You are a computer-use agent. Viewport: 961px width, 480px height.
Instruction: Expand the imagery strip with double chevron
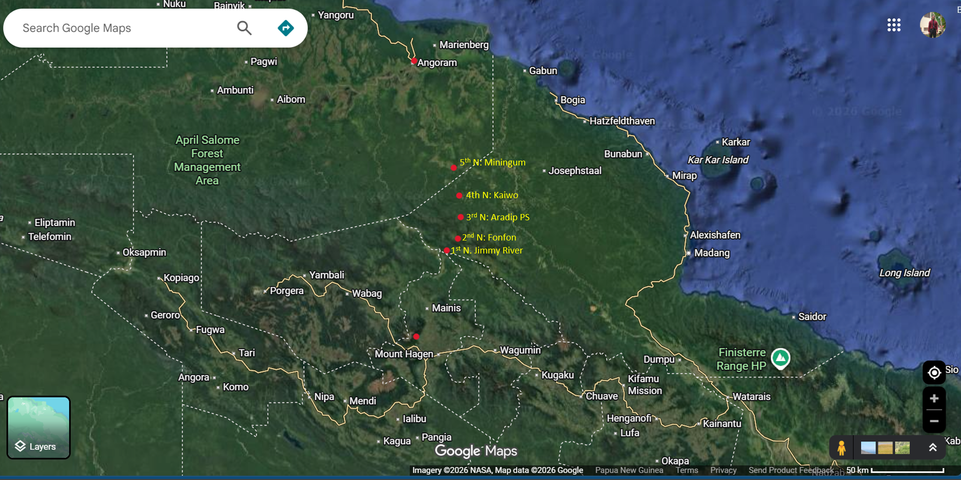coord(933,448)
